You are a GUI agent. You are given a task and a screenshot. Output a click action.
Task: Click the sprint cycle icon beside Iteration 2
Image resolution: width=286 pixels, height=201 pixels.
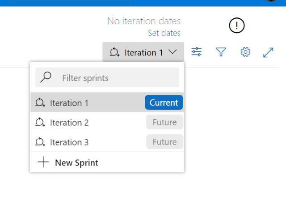point(40,122)
